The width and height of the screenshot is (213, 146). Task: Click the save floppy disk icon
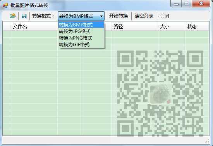point(24,16)
